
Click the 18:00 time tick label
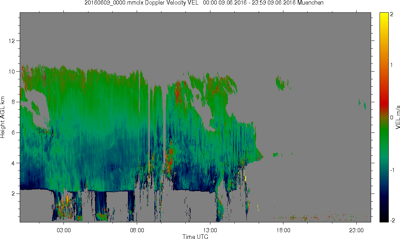[x=283, y=230]
